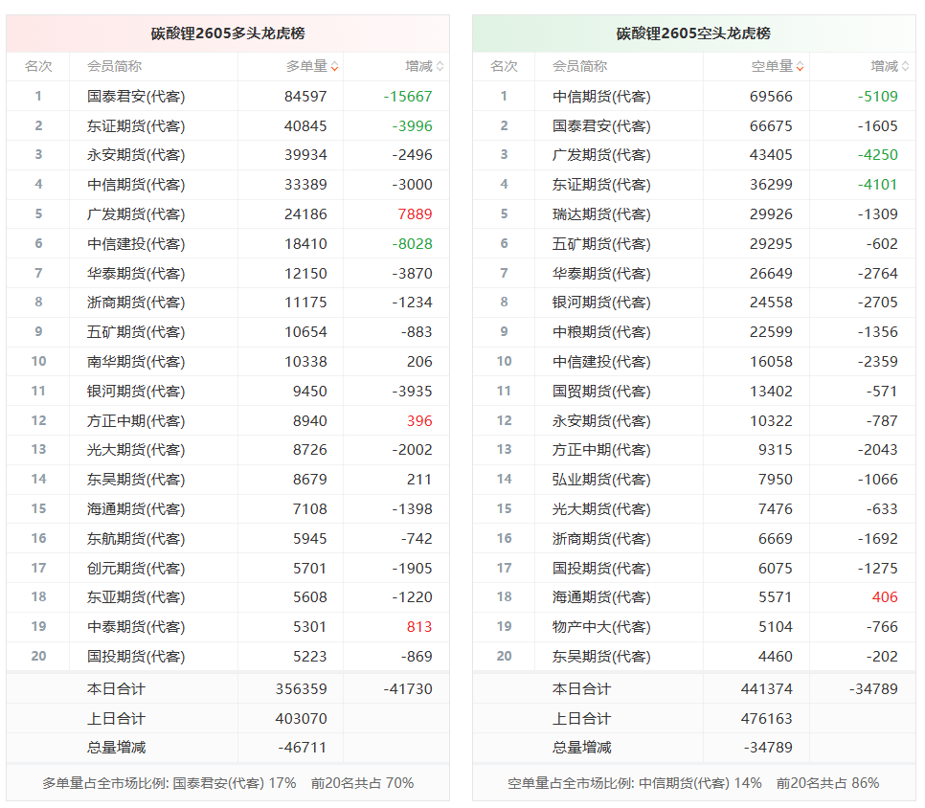Select 南华期货(代客) row in long table
The width and height of the screenshot is (925, 808).
pos(228,362)
